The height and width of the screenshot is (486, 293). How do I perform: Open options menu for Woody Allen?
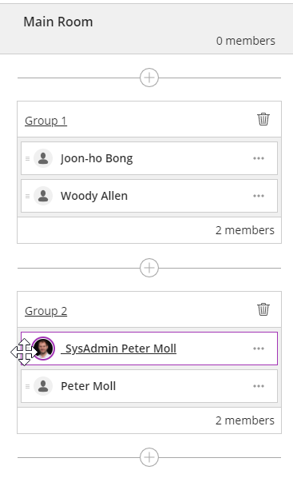click(x=259, y=196)
